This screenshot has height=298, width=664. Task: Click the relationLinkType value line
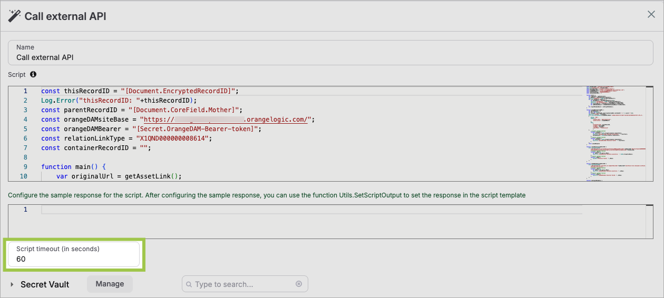pos(126,138)
